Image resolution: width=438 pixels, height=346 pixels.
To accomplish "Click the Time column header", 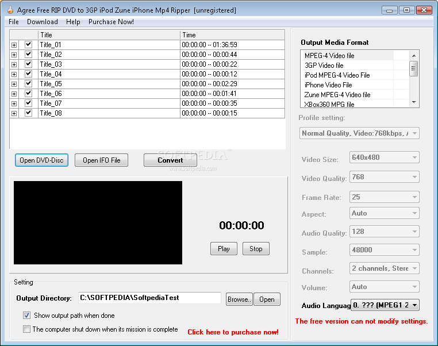I will (x=232, y=35).
